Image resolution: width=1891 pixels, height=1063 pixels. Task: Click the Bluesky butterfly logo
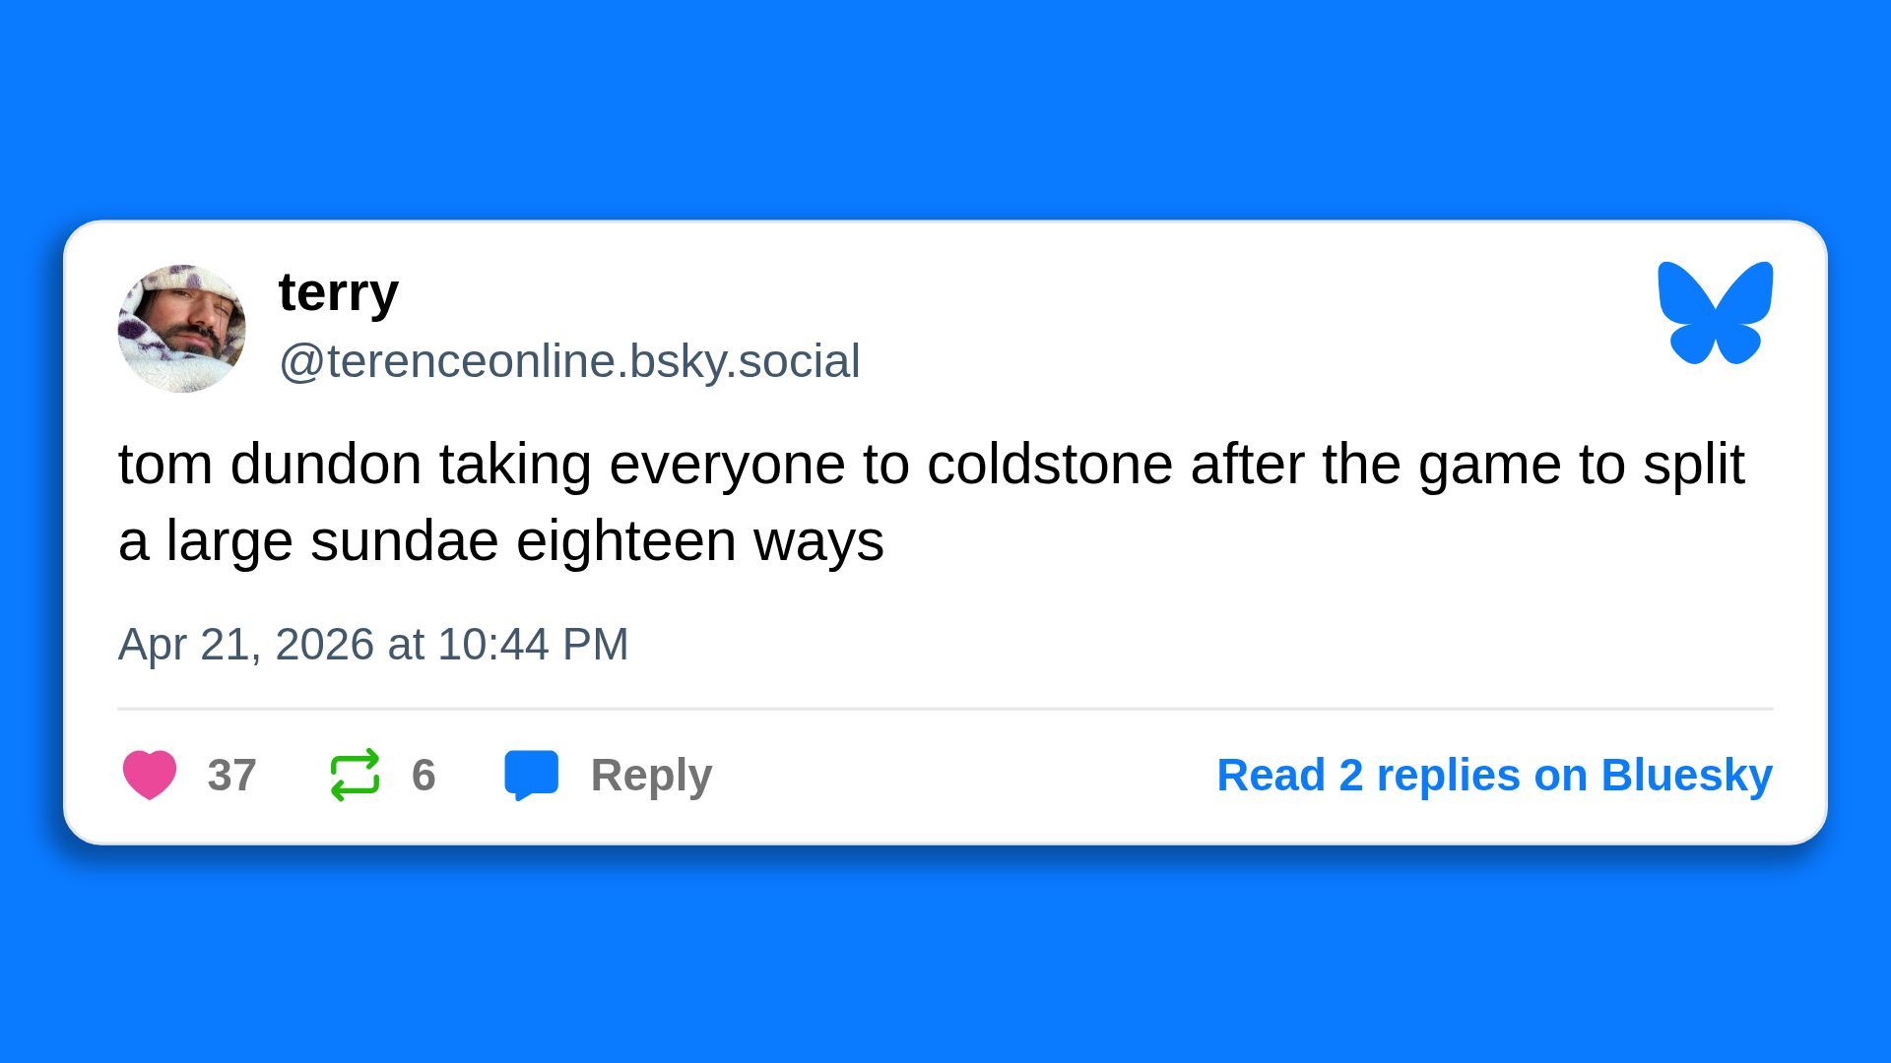click(x=1715, y=312)
